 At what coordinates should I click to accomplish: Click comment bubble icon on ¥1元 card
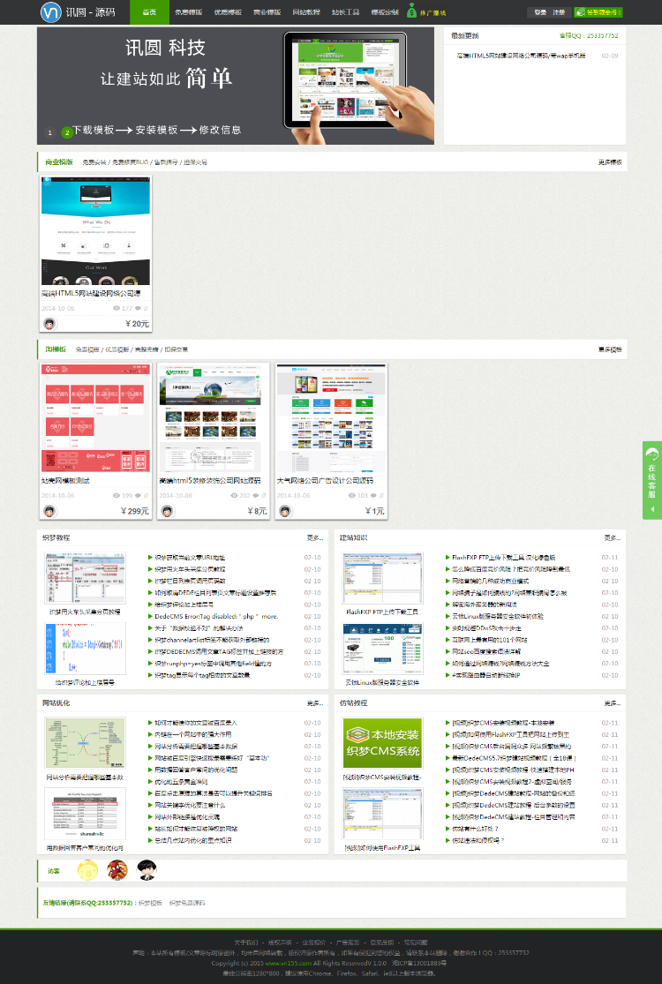pyautogui.click(x=374, y=495)
